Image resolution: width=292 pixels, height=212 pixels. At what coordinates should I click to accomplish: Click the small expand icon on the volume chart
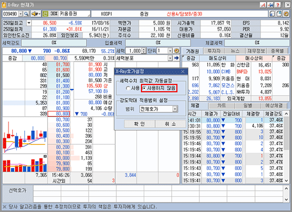pyautogui.click(x=45, y=156)
